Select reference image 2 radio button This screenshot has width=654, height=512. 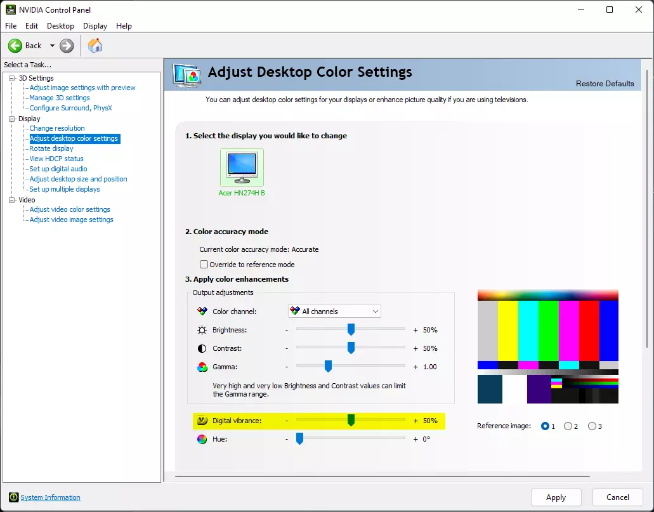click(x=568, y=426)
